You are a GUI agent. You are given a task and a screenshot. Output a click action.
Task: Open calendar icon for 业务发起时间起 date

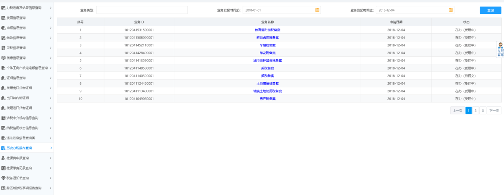pyautogui.click(x=317, y=10)
